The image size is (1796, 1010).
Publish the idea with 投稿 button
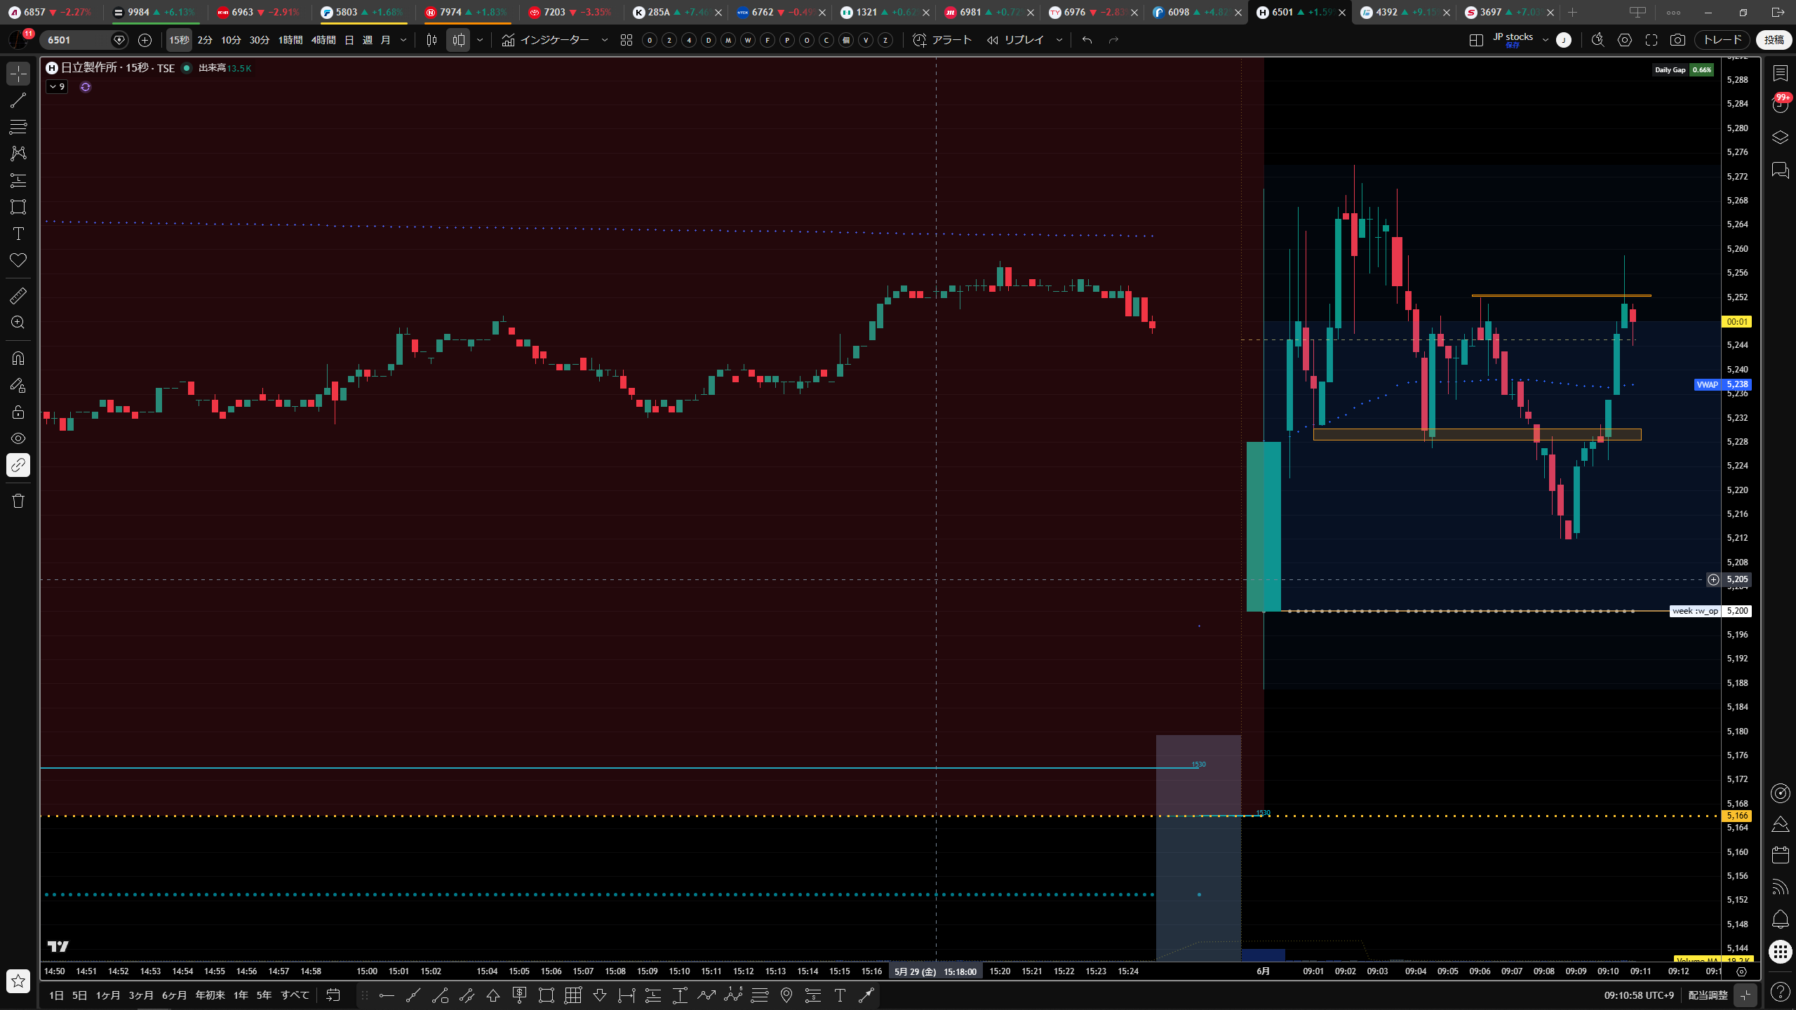coord(1774,40)
